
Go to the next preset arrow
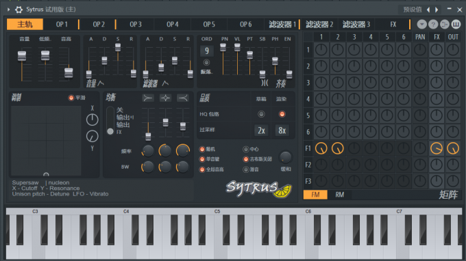pyautogui.click(x=437, y=10)
